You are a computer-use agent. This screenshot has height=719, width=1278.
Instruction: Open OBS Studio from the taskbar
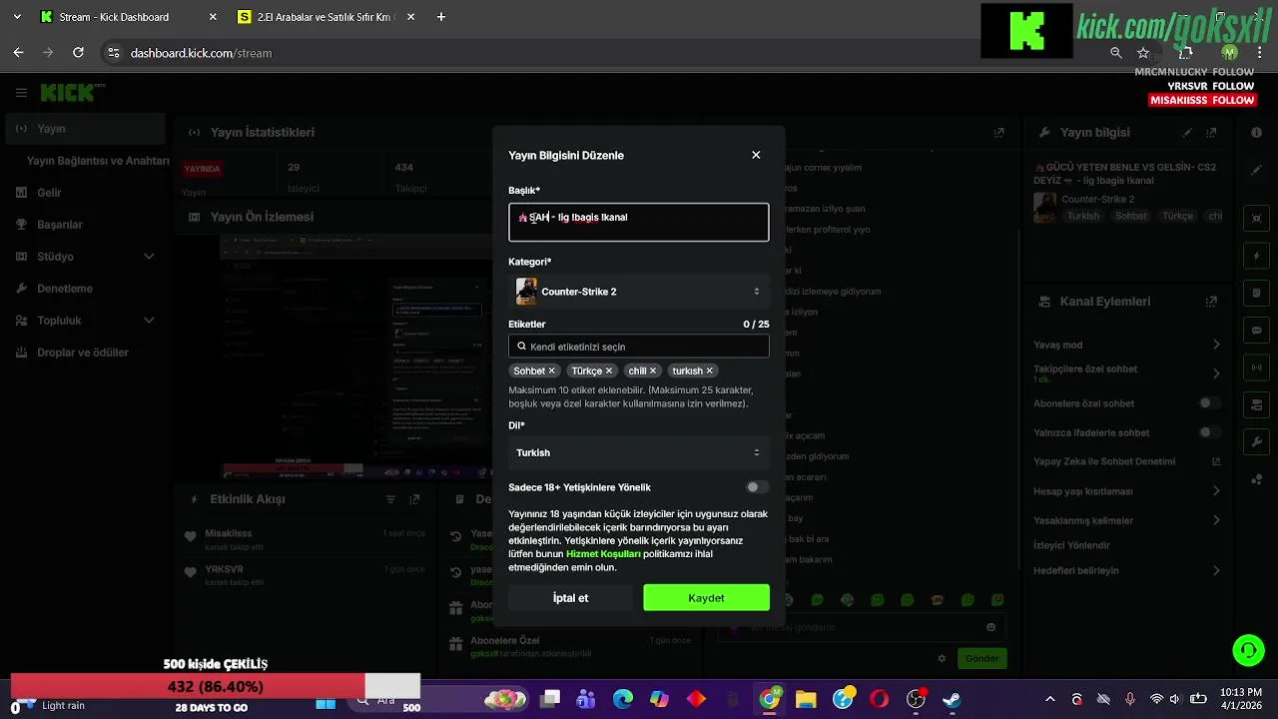pos(917,699)
